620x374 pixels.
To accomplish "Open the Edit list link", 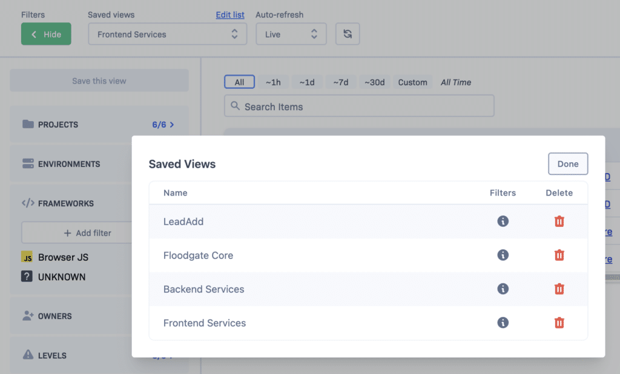I will click(x=229, y=15).
